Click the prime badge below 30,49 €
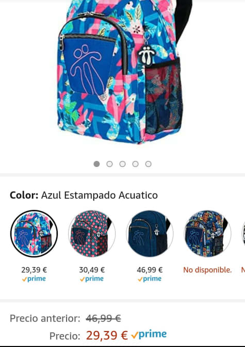Screen dimensions: 245x347 [x=92, y=278]
